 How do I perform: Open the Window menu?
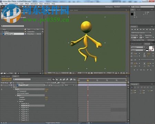[47, 4]
